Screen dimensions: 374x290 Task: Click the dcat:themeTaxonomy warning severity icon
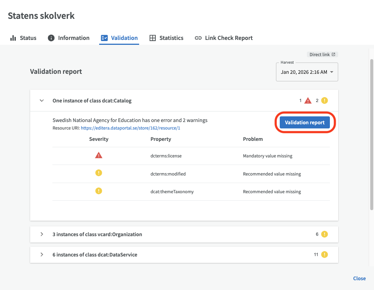click(x=99, y=191)
